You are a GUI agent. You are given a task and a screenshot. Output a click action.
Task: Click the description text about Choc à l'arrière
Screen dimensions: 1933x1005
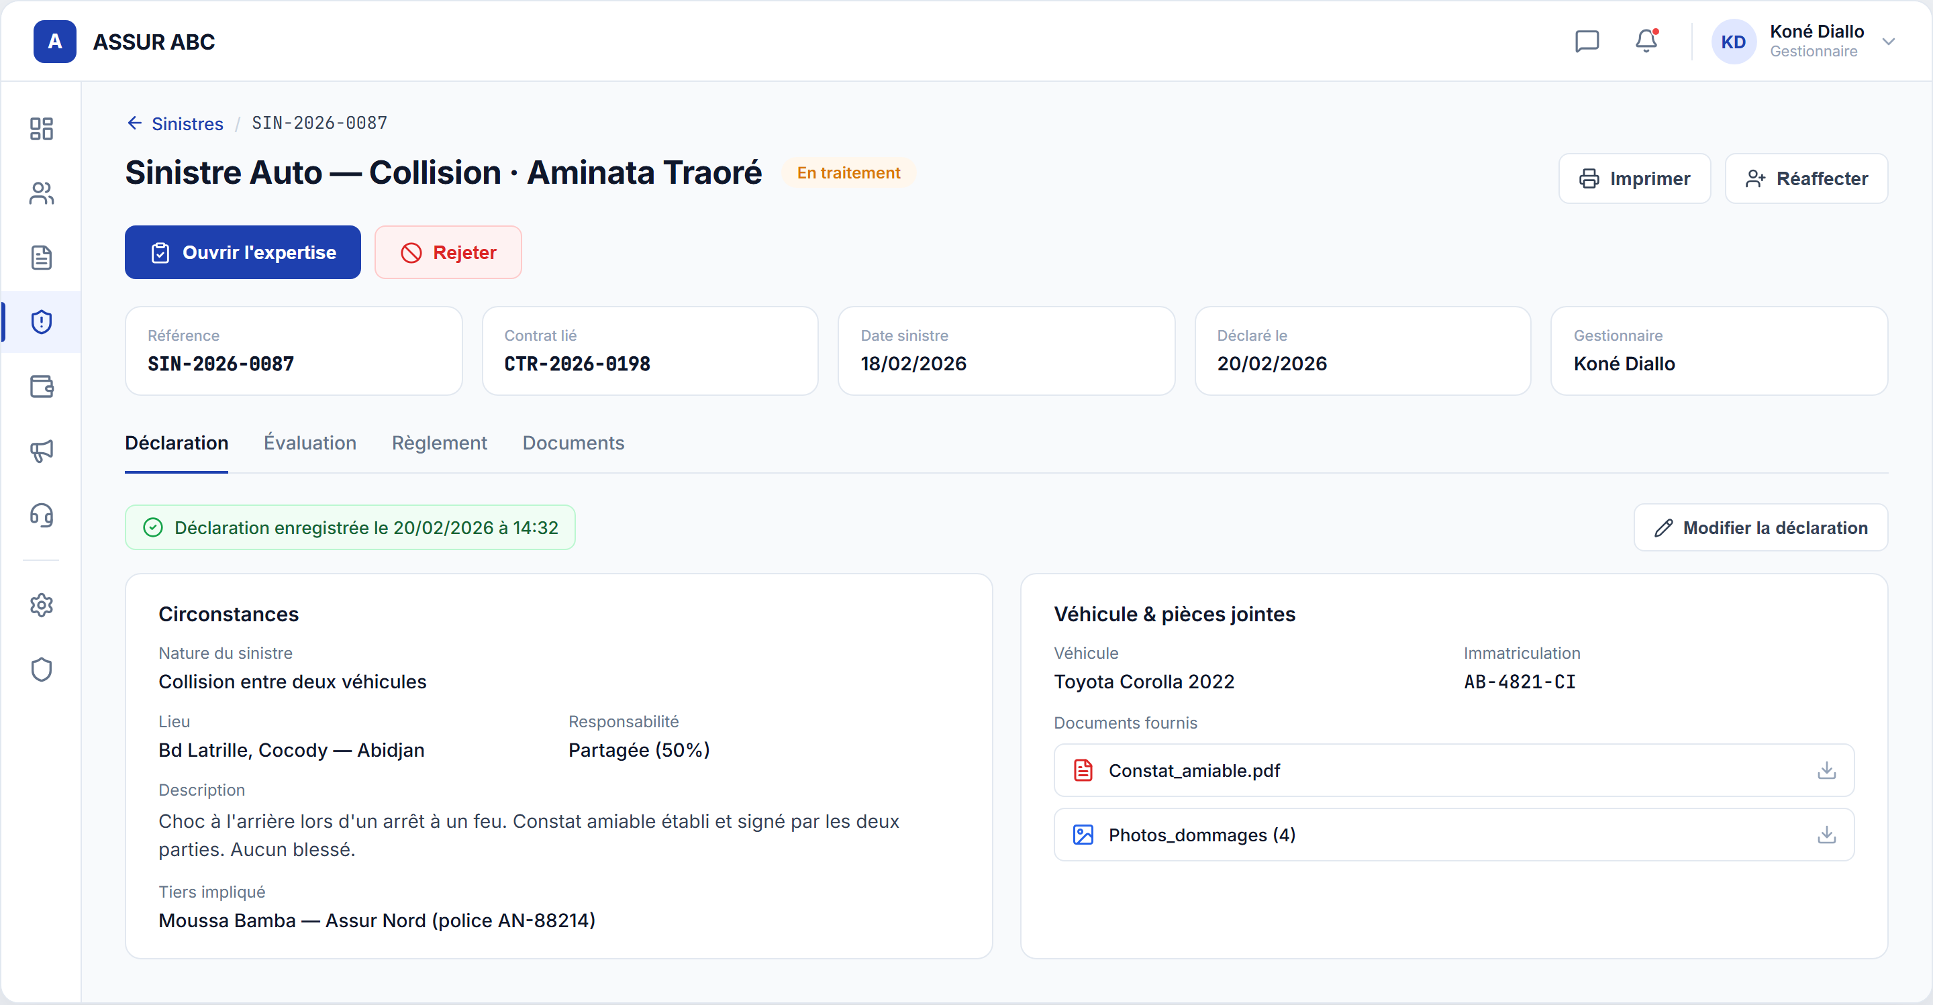click(x=528, y=835)
